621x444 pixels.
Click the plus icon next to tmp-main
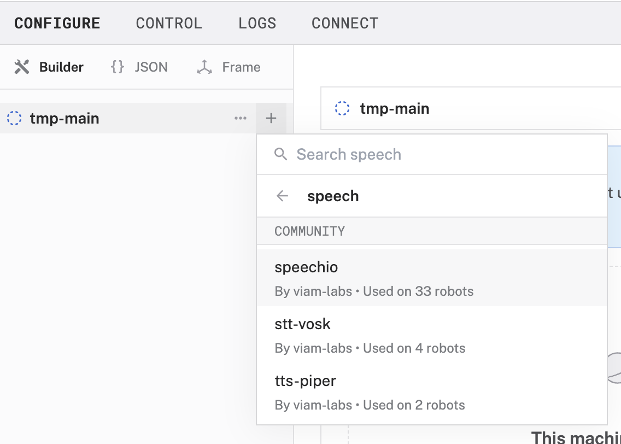pos(271,118)
